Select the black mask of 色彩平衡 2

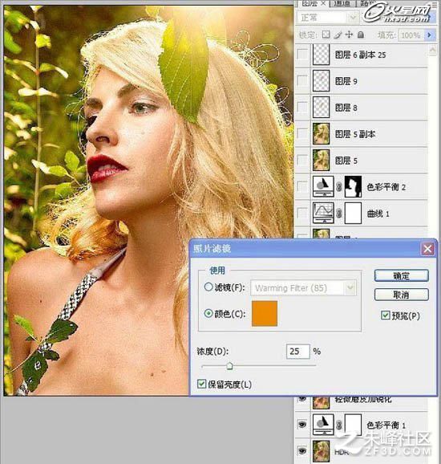click(354, 186)
